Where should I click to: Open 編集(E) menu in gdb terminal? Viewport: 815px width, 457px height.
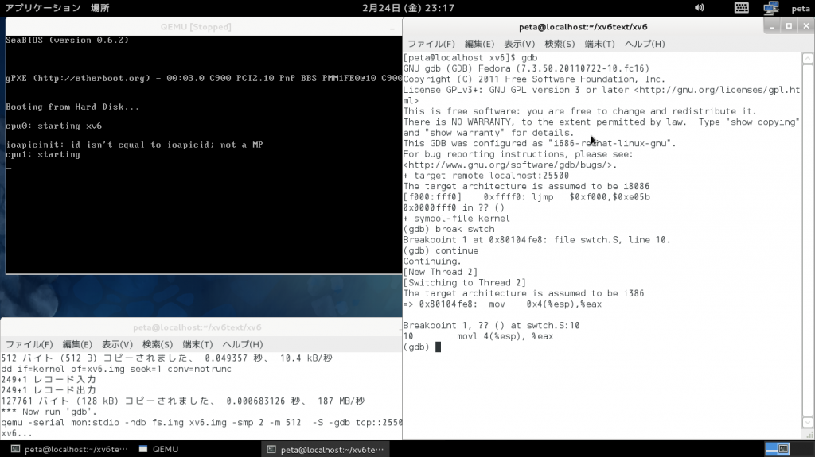[479, 44]
